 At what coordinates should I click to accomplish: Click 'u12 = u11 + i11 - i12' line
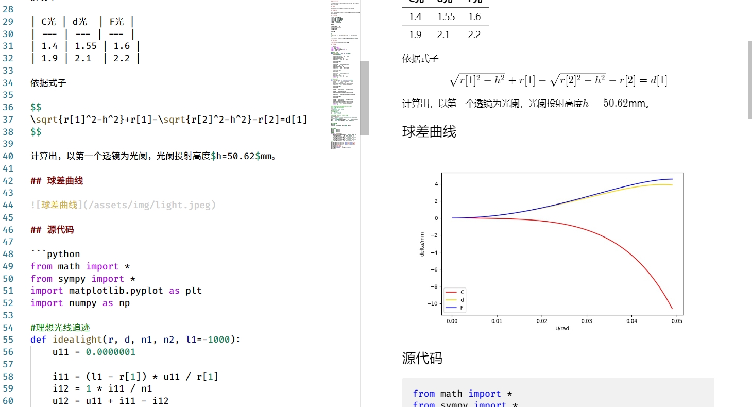coord(110,401)
